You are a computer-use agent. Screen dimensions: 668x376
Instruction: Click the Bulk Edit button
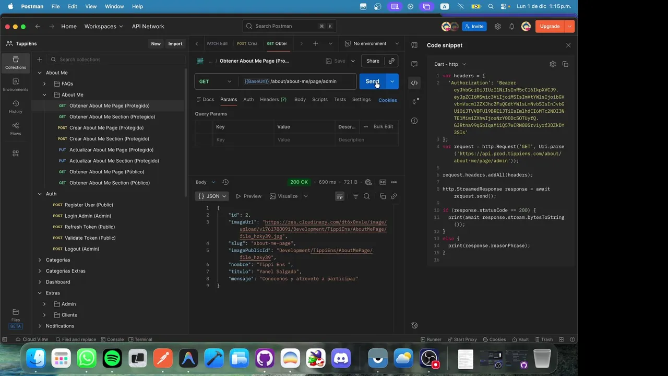tap(383, 126)
